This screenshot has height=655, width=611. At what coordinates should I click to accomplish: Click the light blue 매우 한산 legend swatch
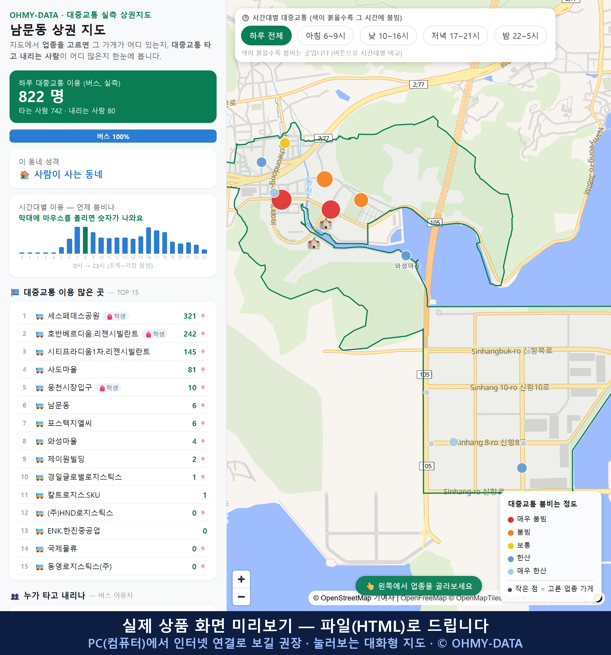510,572
